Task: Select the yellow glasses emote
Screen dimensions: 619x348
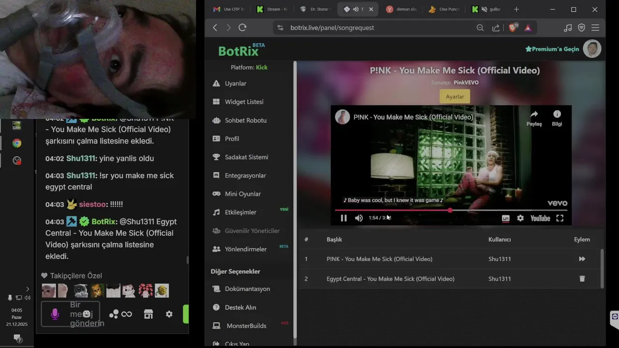Action: pyautogui.click(x=162, y=290)
